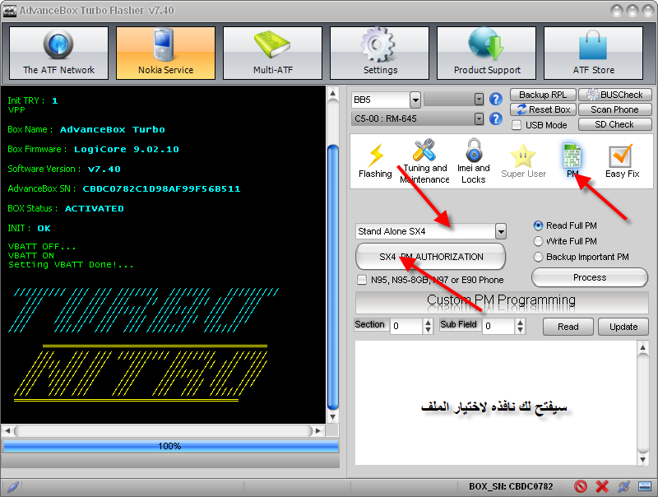Expand the empty dropdown next to BB5
658x497 pixels.
pyautogui.click(x=479, y=100)
